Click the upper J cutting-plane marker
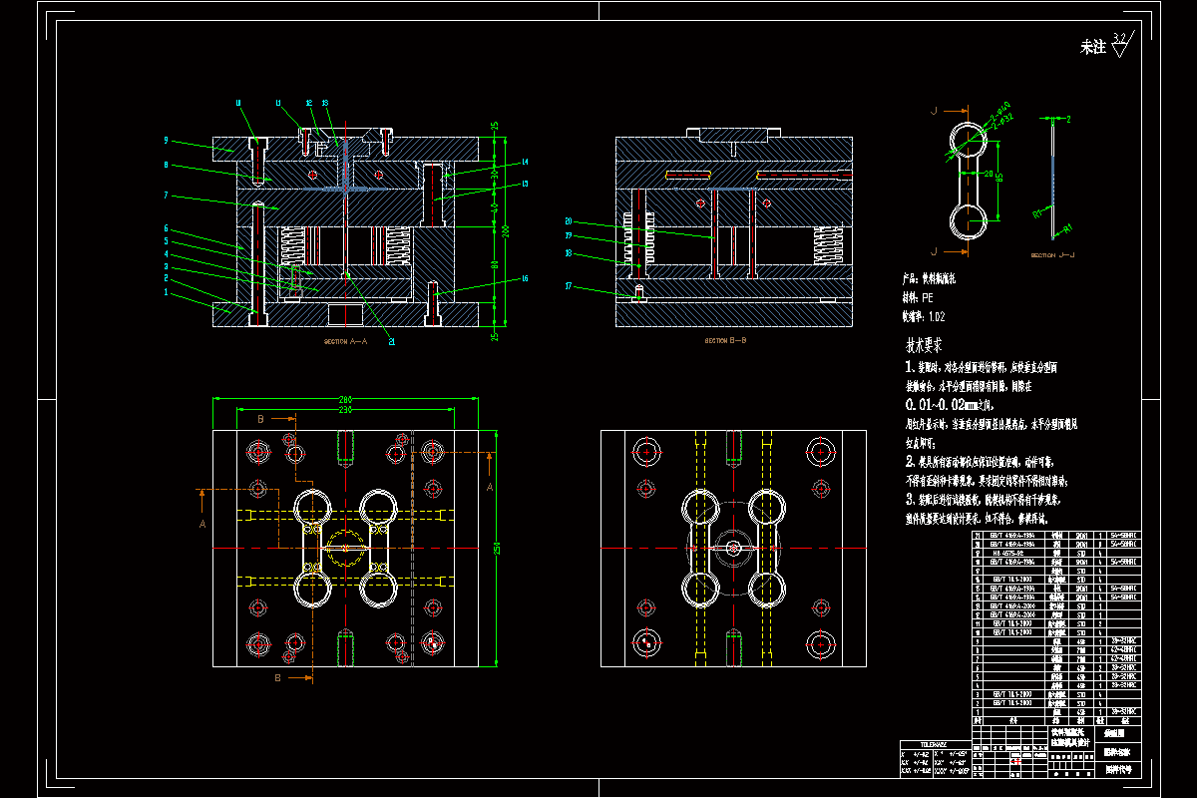Screen dimensions: 1197x798 pos(935,110)
